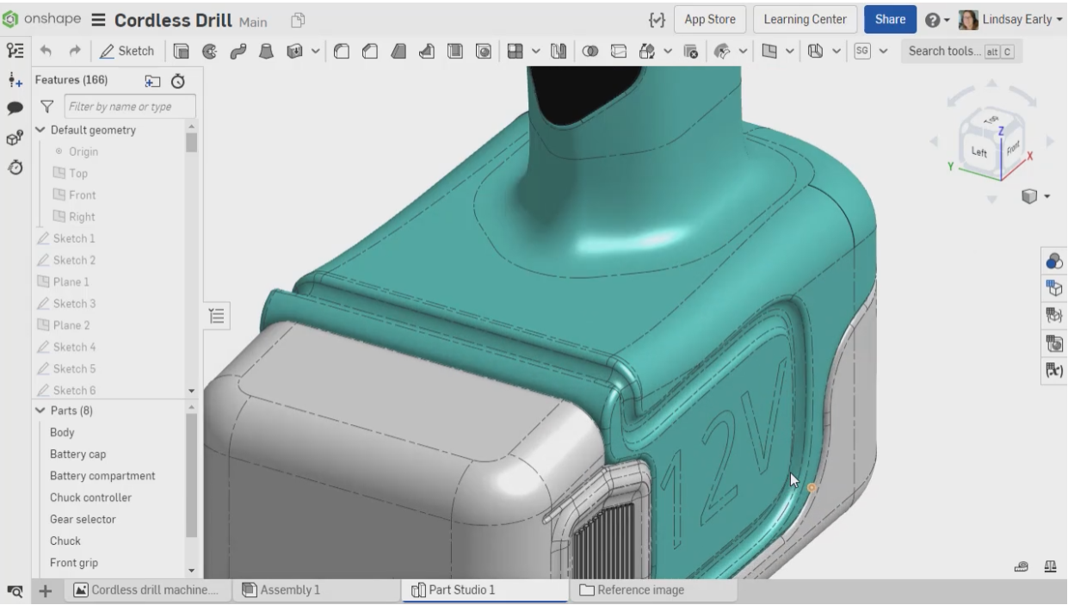Open the Help menu dropdown
Image resolution: width=1068 pixels, height=605 pixels.
937,20
